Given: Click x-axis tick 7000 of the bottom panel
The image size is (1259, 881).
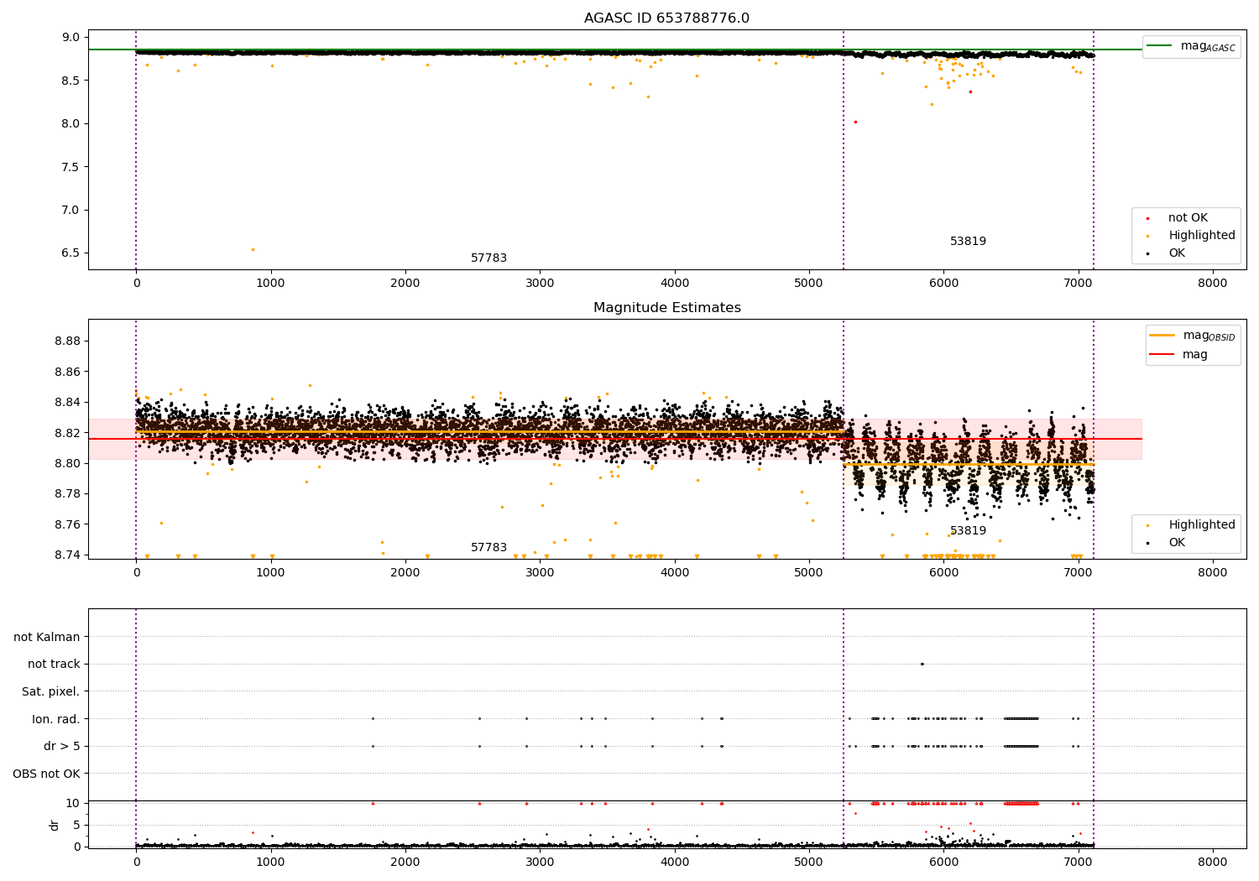Looking at the screenshot, I should [1079, 863].
